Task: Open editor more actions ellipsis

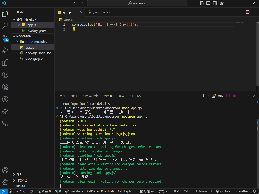Action: click(x=254, y=12)
